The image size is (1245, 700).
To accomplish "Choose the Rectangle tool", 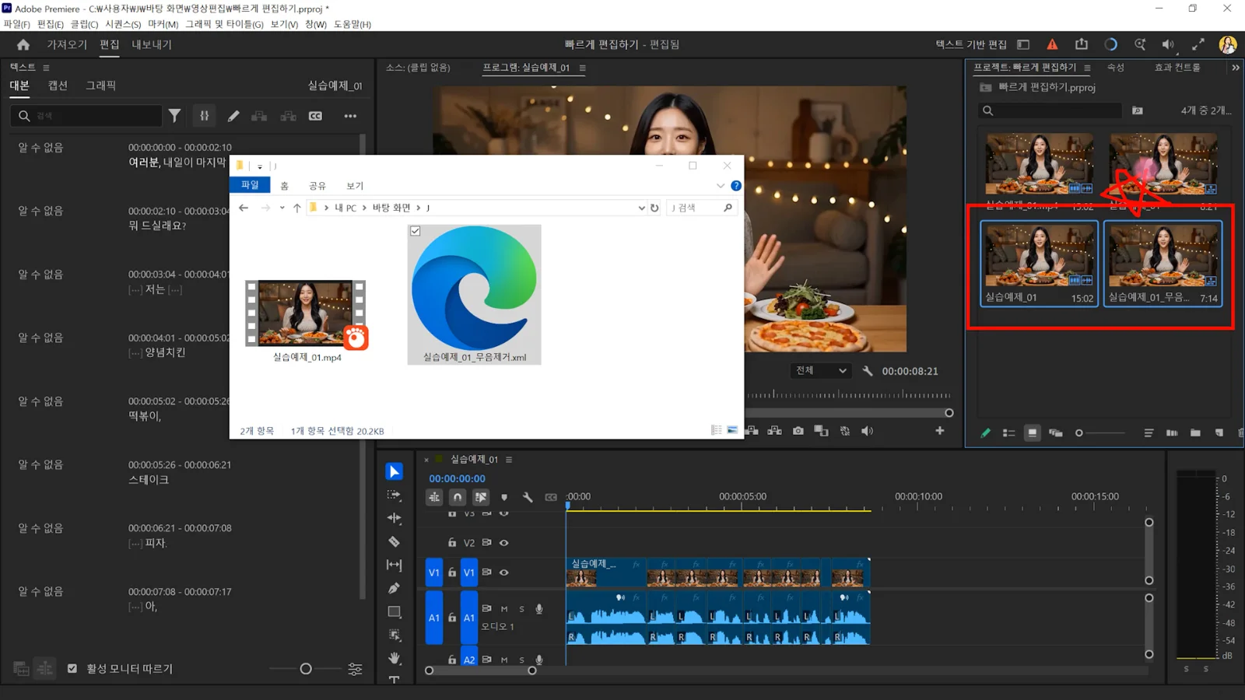I will pos(395,611).
